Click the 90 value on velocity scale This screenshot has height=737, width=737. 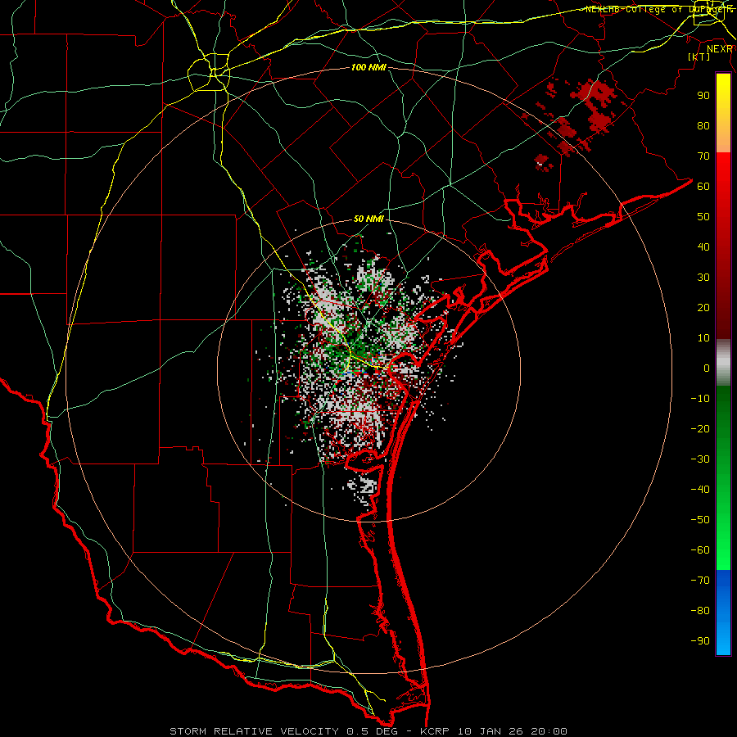tap(703, 96)
